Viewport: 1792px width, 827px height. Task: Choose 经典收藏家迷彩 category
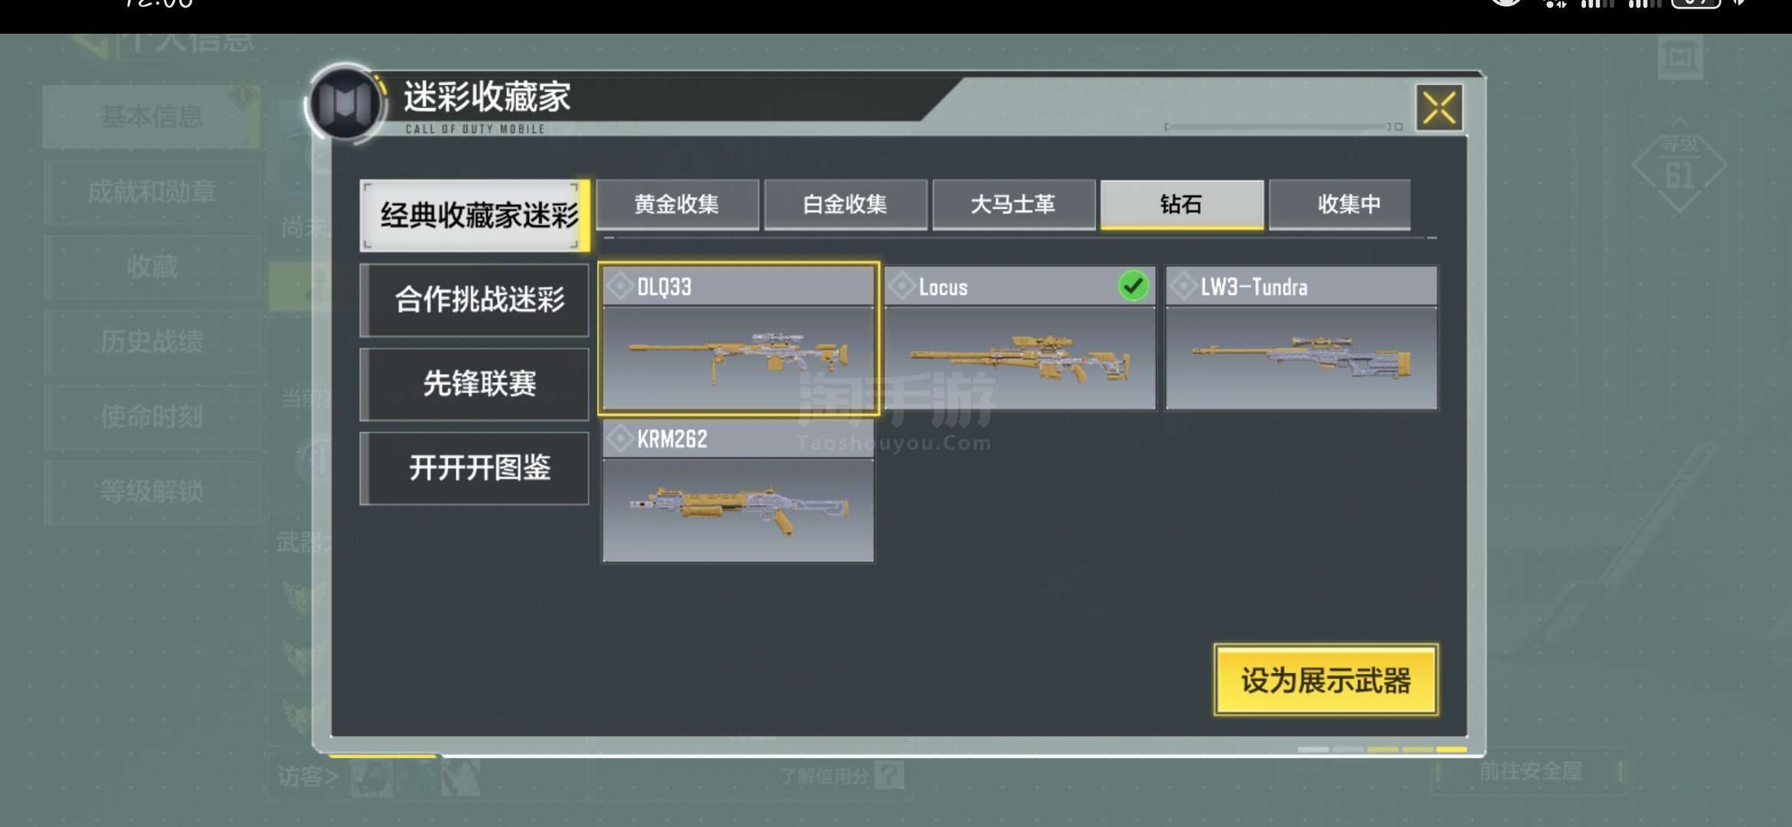[x=474, y=216]
